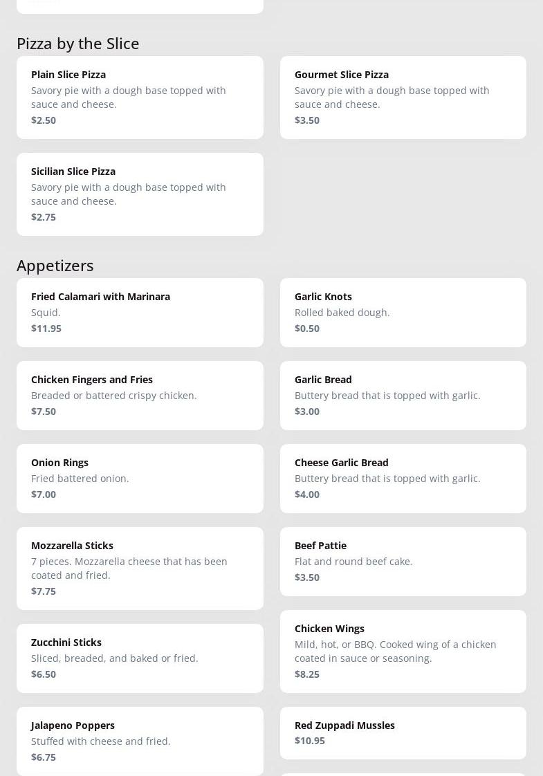
Task: Click the $0.50 Garlic Knots price
Action: click(x=307, y=328)
